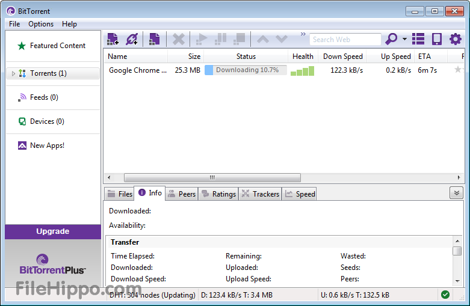
Task: Click the Create New Torrent icon
Action: [x=155, y=39]
